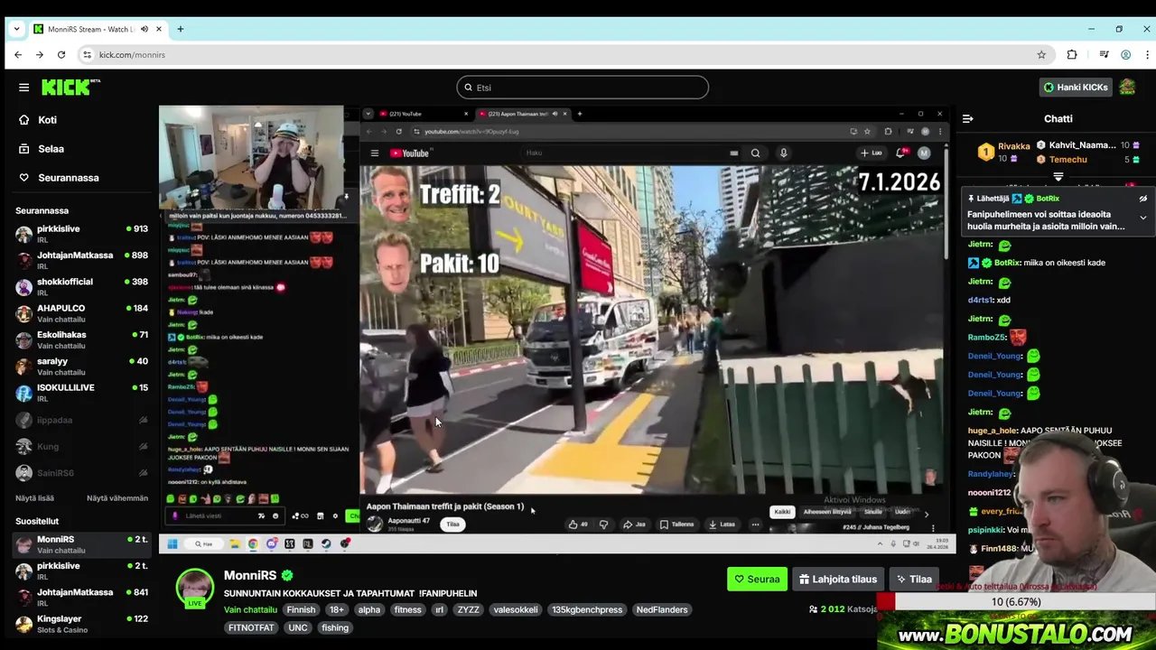
Task: Open the user profile avatar menu
Action: click(x=1127, y=88)
